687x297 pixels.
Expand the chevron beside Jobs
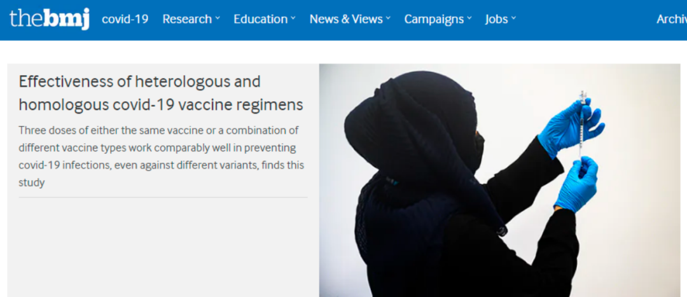[x=513, y=19]
